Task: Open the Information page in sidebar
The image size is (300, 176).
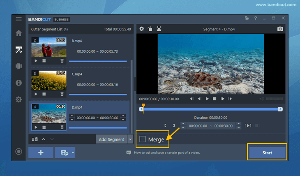Action: pos(18,83)
